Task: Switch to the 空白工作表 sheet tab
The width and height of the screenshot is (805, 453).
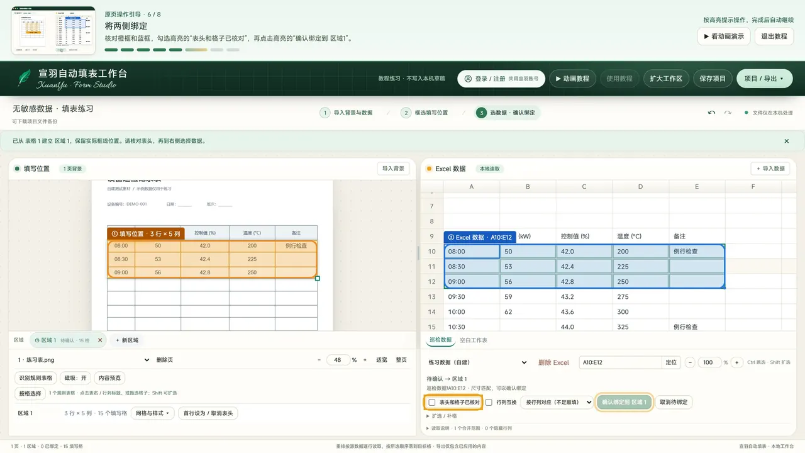Action: [x=474, y=340]
